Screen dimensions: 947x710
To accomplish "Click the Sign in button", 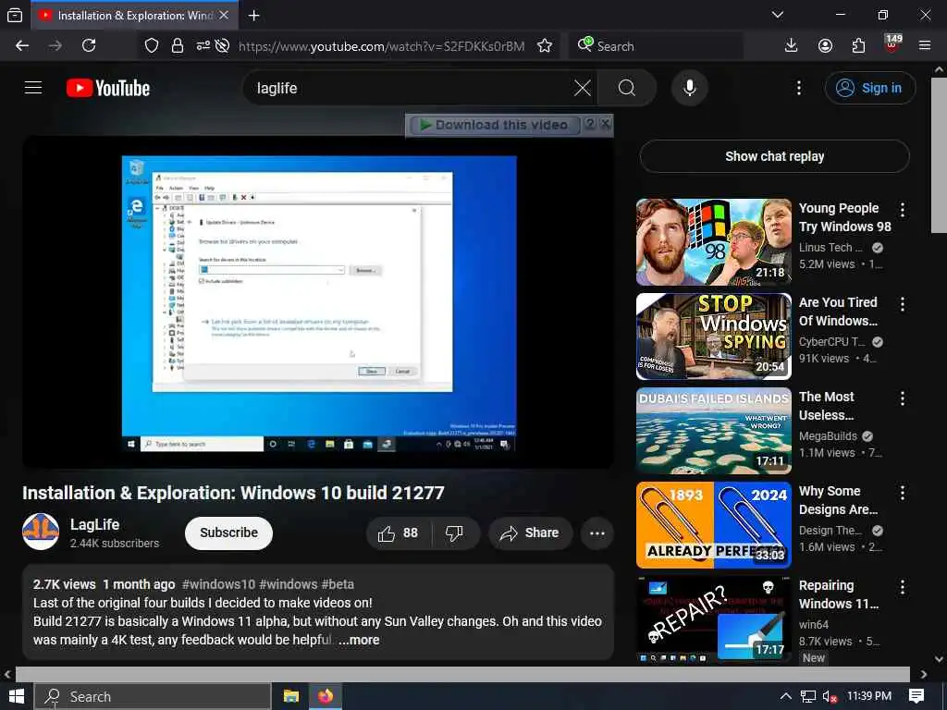I will (869, 88).
